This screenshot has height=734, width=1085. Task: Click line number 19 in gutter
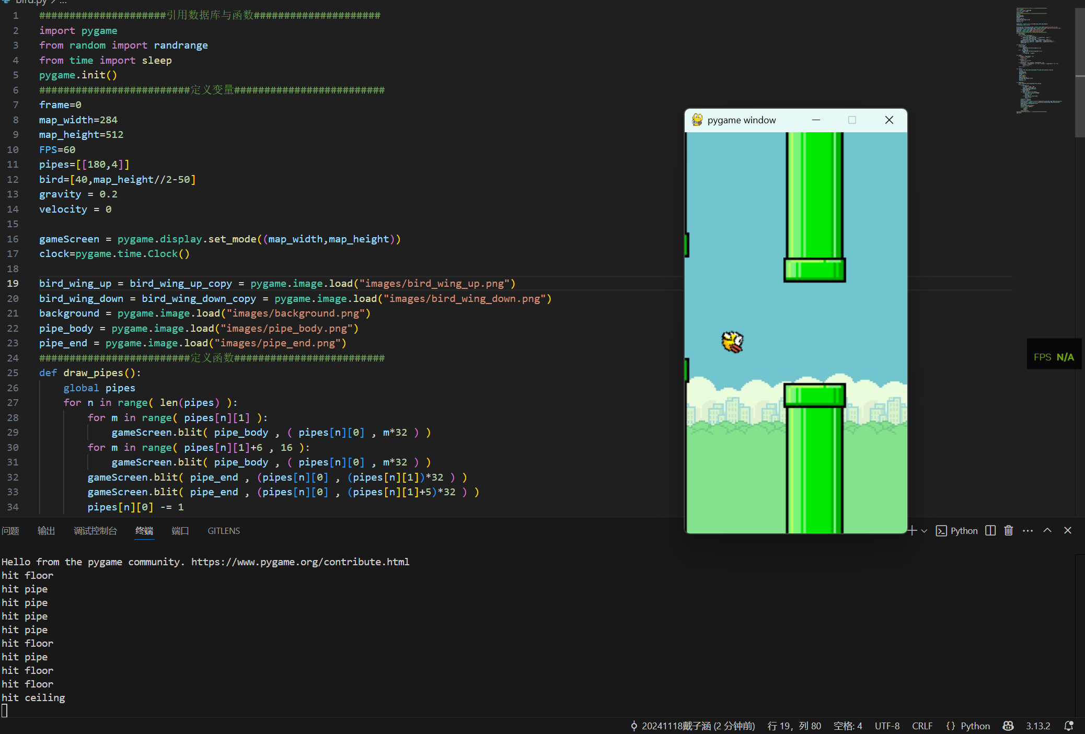coord(13,283)
